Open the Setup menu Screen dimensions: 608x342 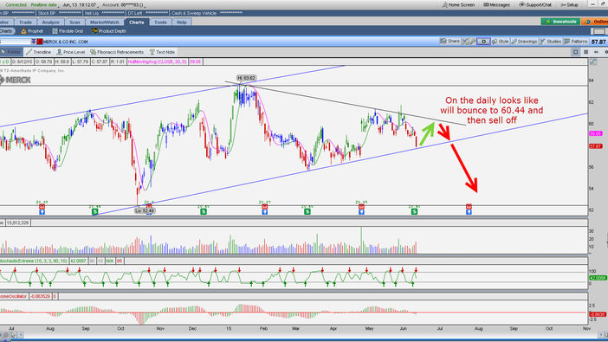pos(569,5)
